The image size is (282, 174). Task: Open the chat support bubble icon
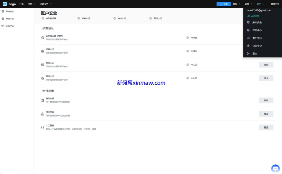275,168
